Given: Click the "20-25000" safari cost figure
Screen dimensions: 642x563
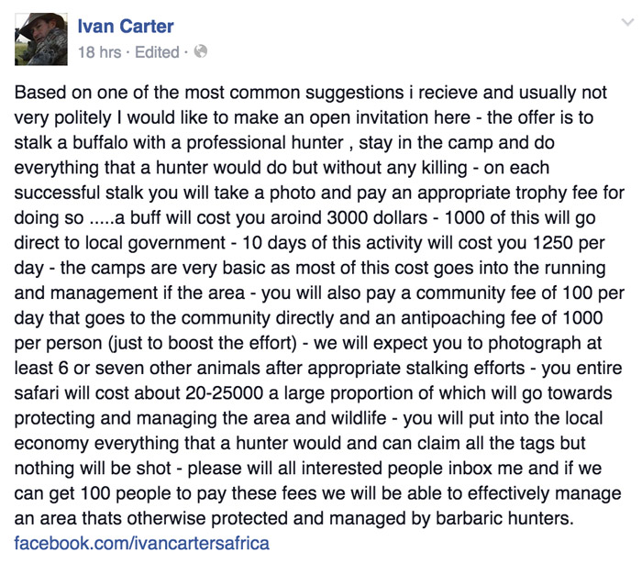Looking at the screenshot, I should (224, 393).
